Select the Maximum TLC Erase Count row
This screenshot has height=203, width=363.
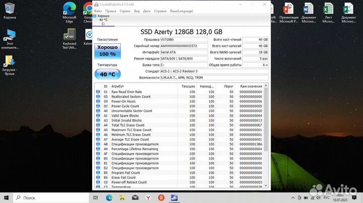[x=179, y=130]
